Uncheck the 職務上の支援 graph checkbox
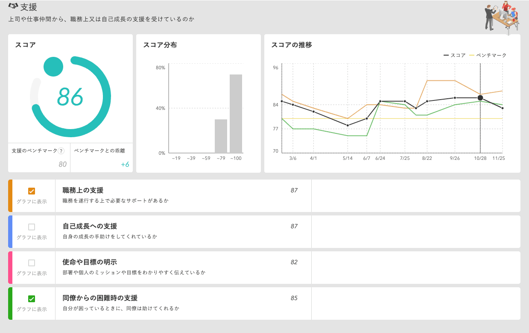This screenshot has width=529, height=333. tap(32, 191)
